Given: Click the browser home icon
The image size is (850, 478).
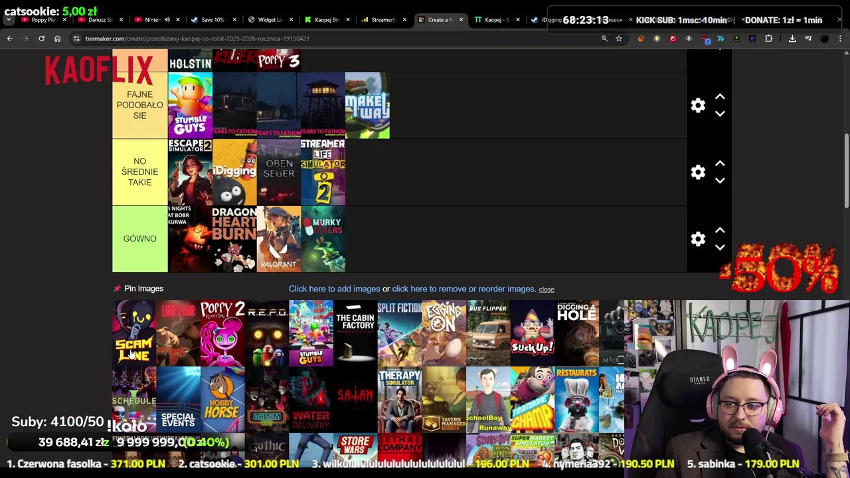Looking at the screenshot, I should click(57, 39).
